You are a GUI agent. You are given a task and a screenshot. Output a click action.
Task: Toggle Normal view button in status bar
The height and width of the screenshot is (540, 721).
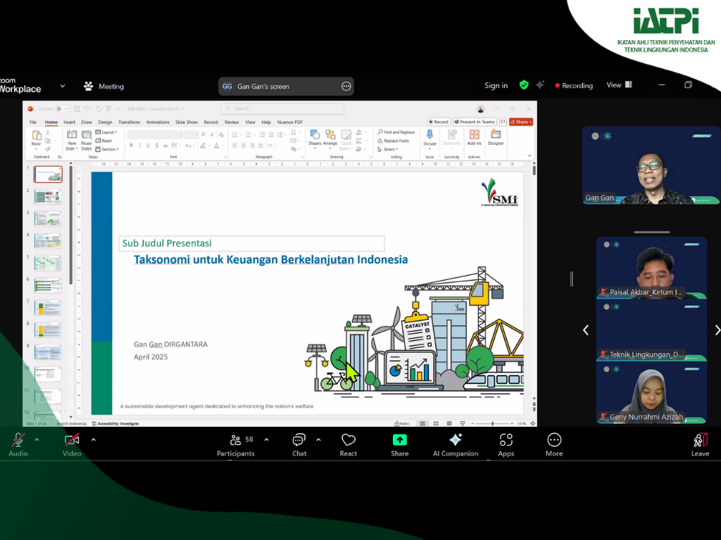(x=422, y=423)
